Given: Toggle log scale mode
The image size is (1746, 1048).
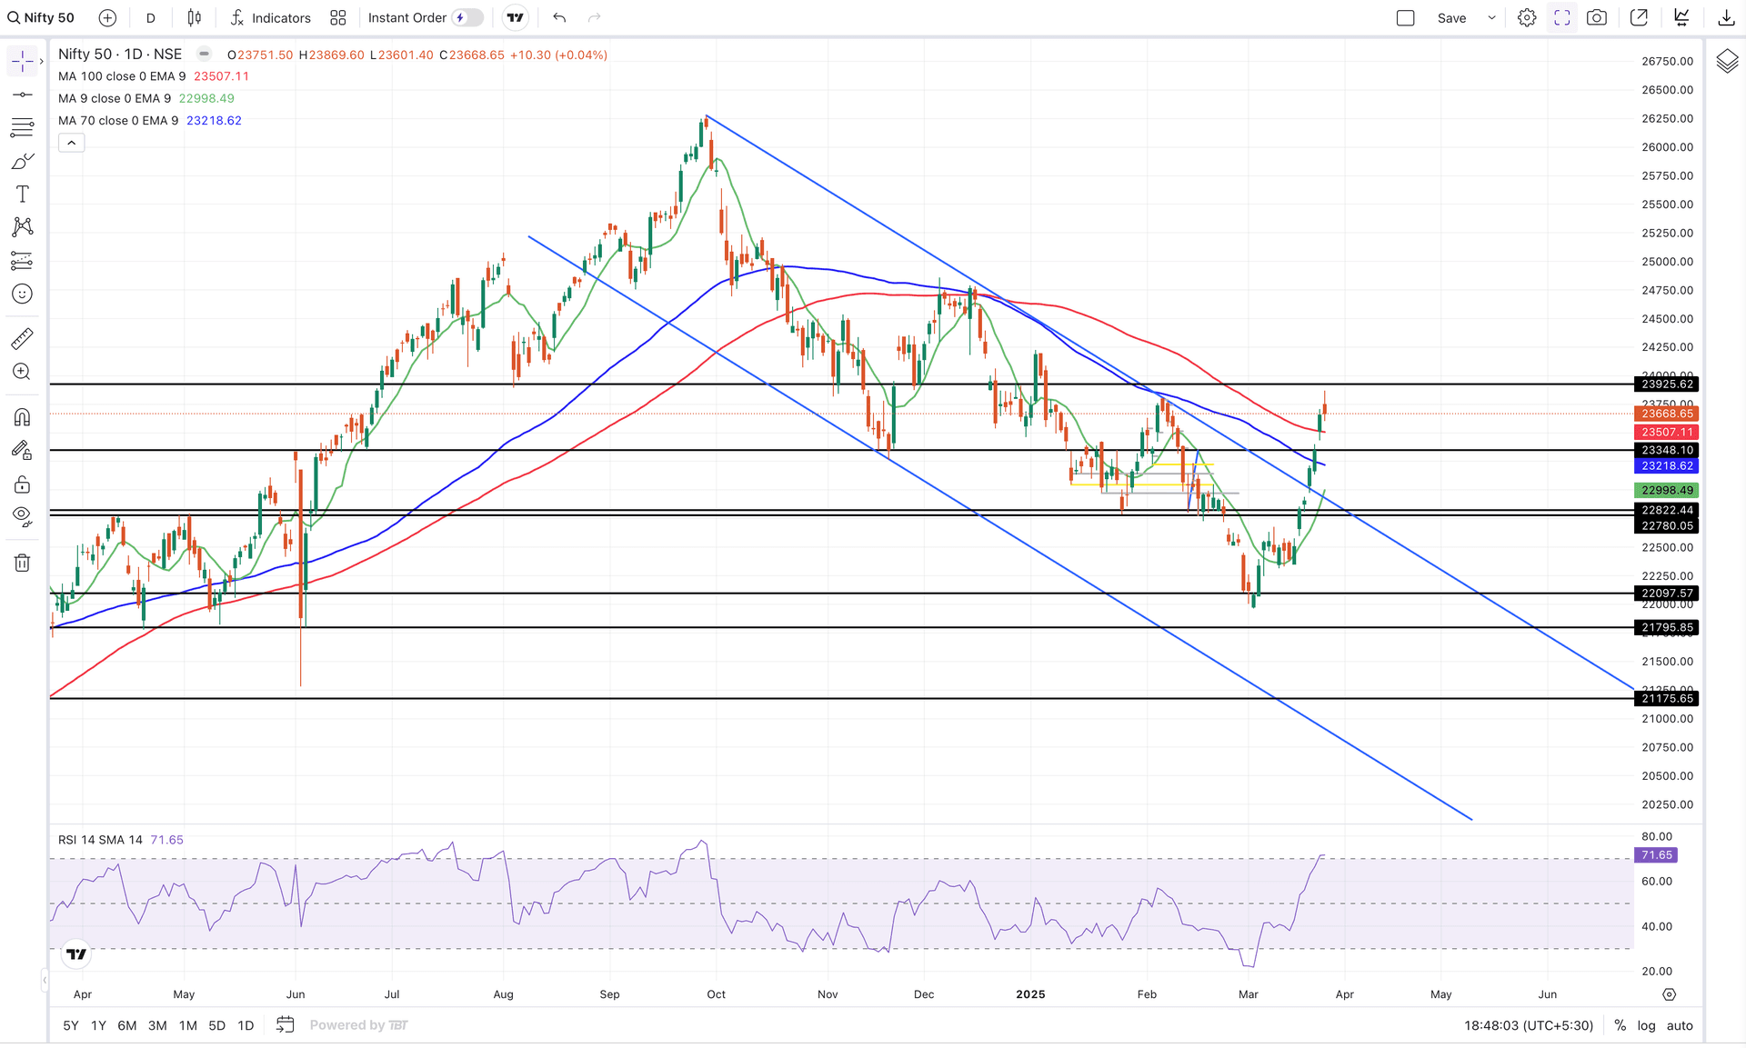Looking at the screenshot, I should [1647, 1025].
